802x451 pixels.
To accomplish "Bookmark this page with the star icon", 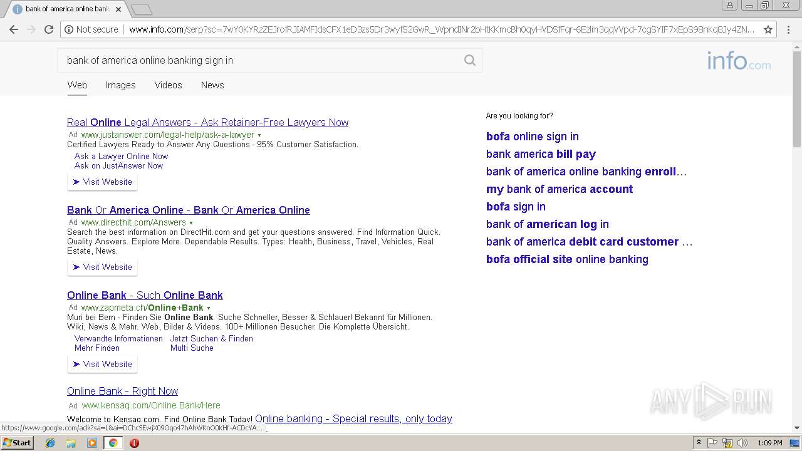I will coord(768,29).
